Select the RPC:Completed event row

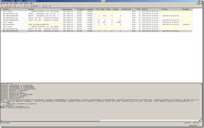click(x=97, y=24)
